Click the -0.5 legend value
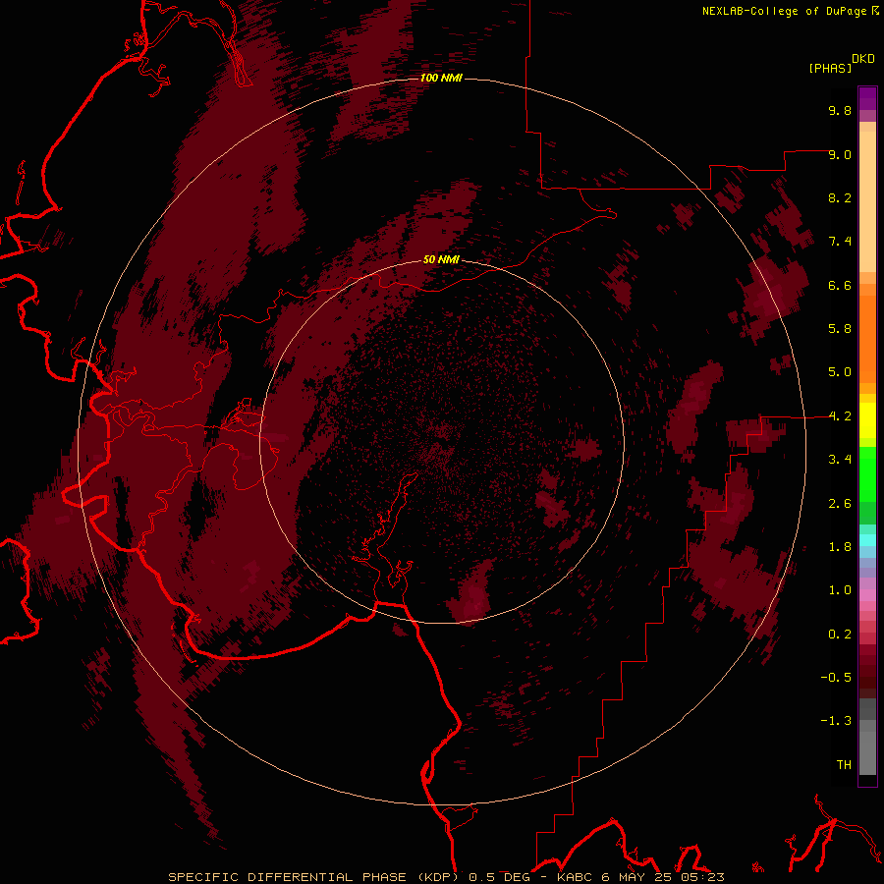The height and width of the screenshot is (884, 884). click(x=836, y=678)
